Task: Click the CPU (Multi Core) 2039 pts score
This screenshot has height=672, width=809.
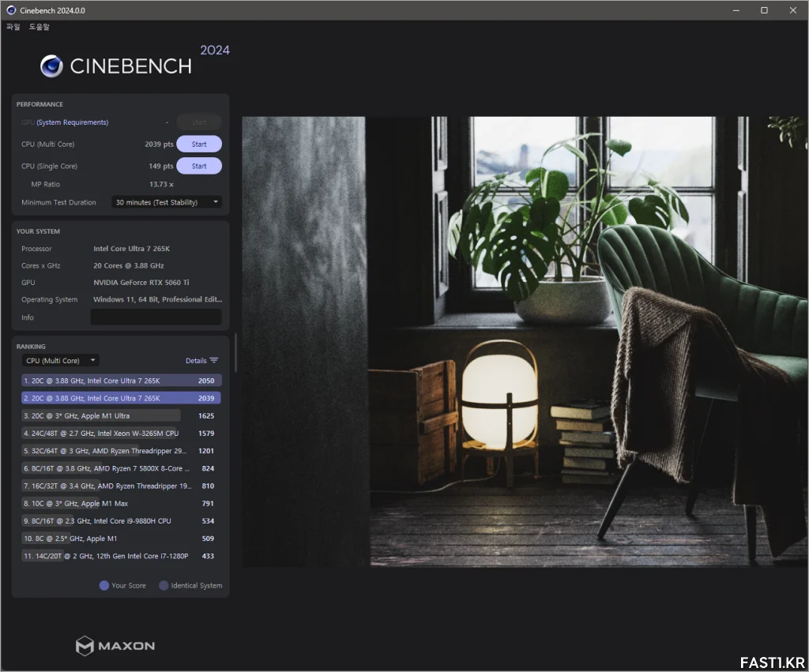Action: [x=159, y=145]
